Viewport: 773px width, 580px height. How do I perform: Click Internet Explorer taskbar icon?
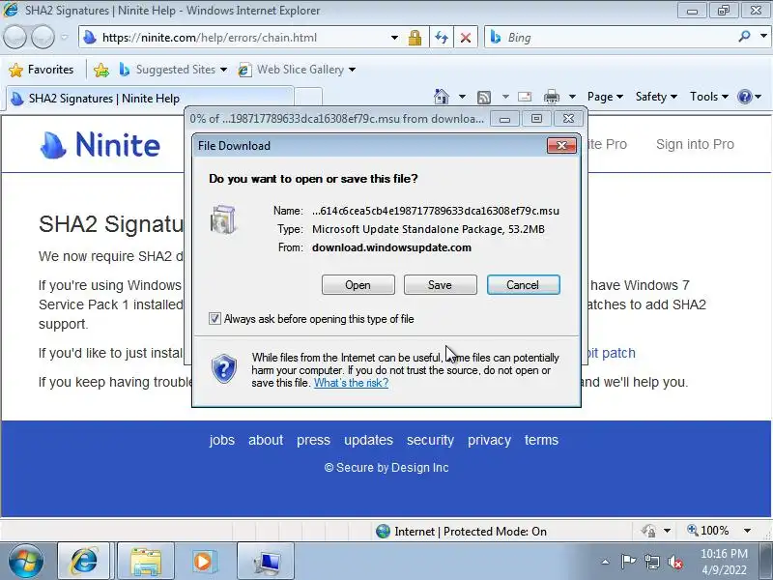click(84, 562)
